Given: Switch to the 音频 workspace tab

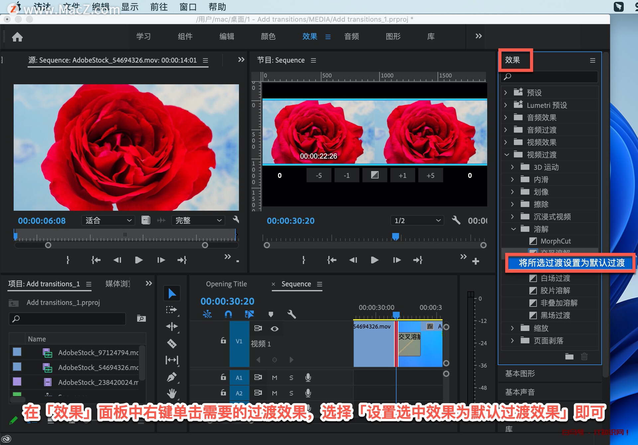Looking at the screenshot, I should pyautogui.click(x=351, y=37).
